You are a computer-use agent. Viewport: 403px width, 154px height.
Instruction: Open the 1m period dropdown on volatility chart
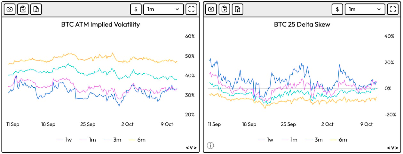(163, 9)
